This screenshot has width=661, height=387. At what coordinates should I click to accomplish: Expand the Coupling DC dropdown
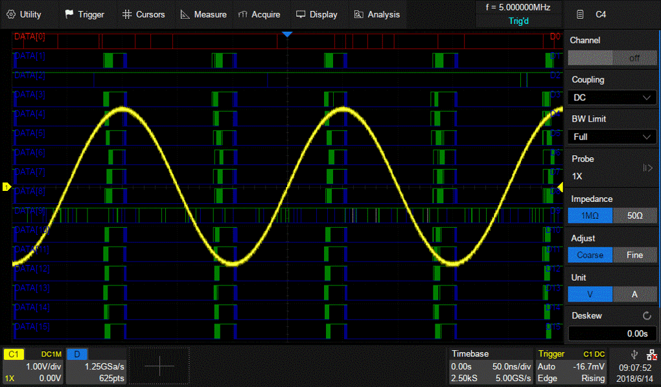611,97
